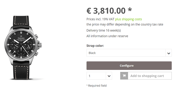
Task: Expand the Strap color chevron arrow
Action: pos(169,53)
